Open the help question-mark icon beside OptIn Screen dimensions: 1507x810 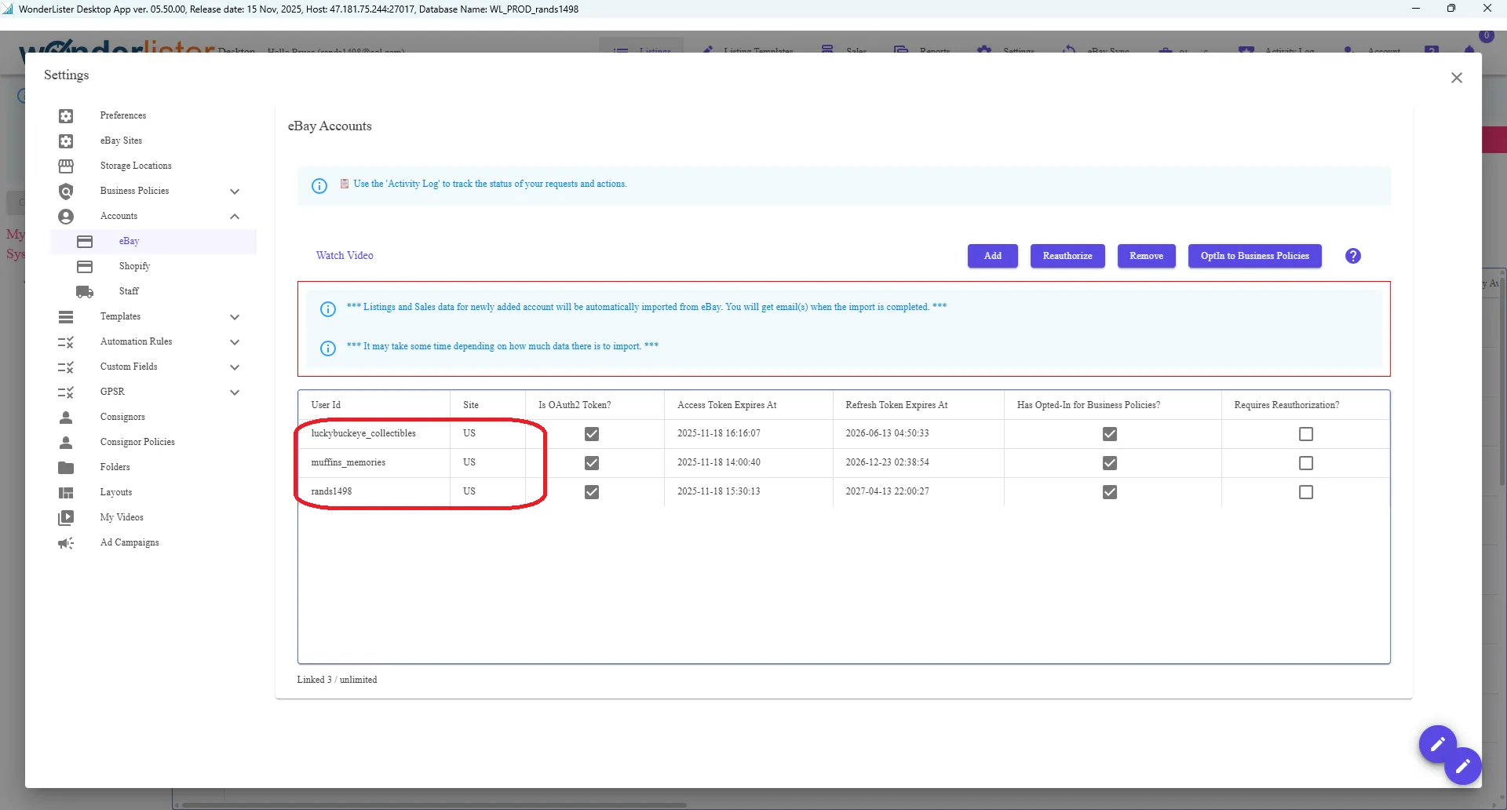pyautogui.click(x=1352, y=256)
